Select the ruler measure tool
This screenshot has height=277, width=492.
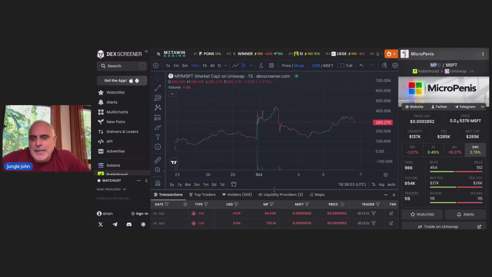point(158,160)
